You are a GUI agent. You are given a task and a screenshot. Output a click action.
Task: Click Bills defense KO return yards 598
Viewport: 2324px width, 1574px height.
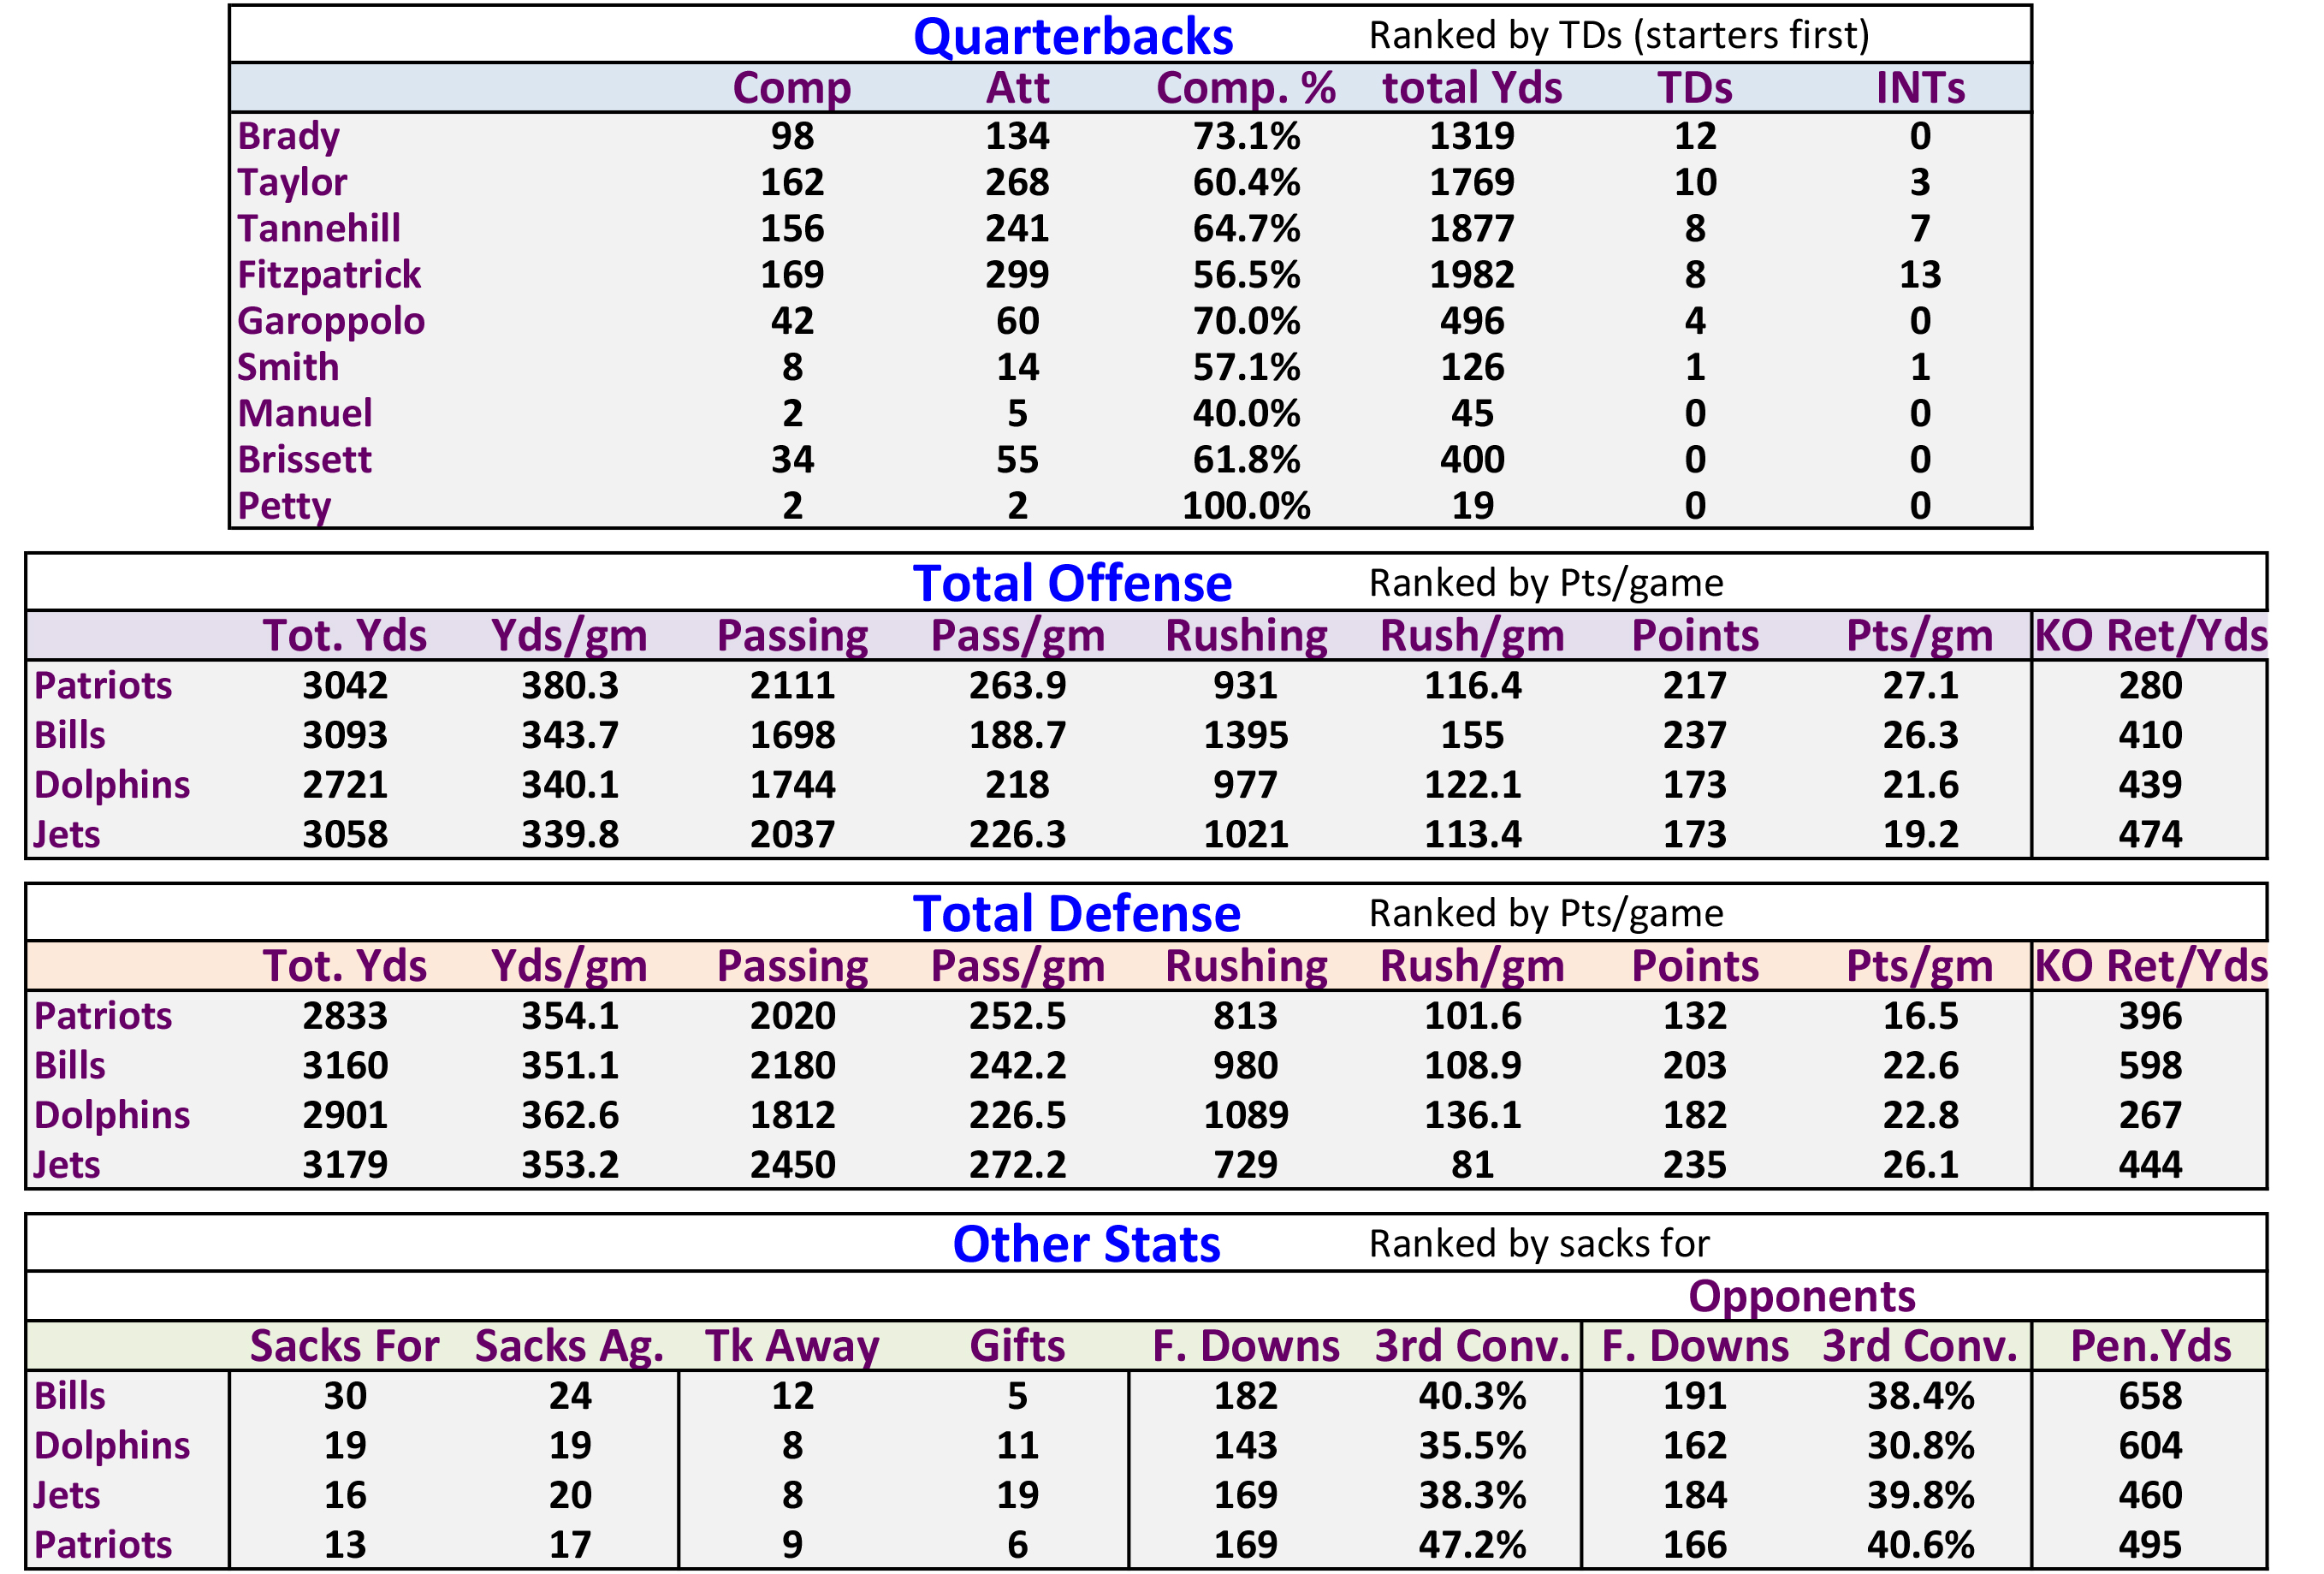point(2150,1065)
